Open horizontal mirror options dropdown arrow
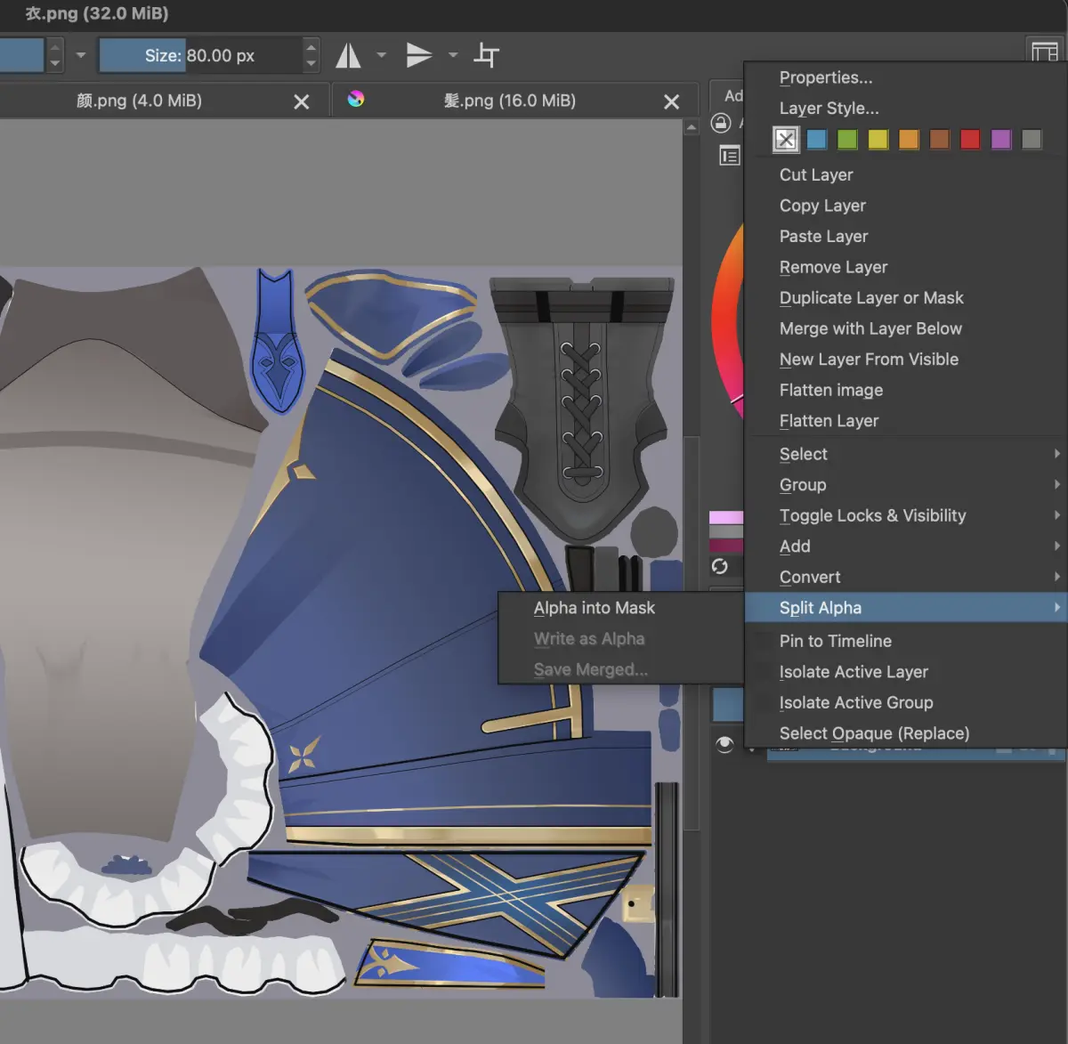Screen dimensions: 1068x1044 (x=382, y=55)
